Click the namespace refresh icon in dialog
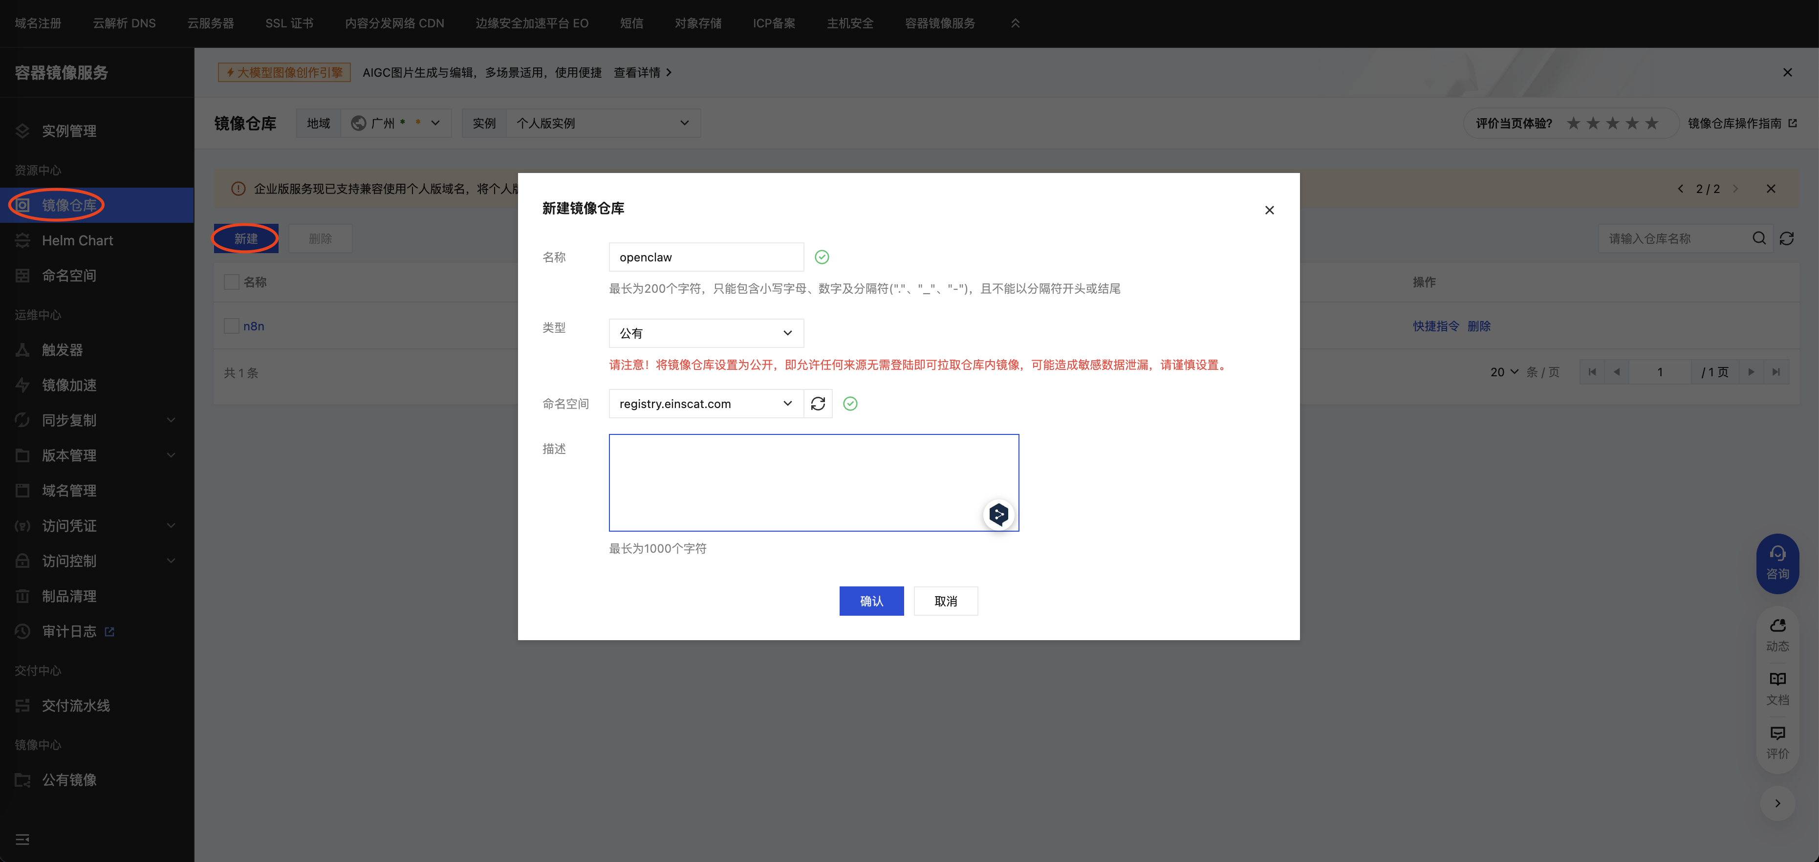This screenshot has height=862, width=1819. click(x=818, y=404)
